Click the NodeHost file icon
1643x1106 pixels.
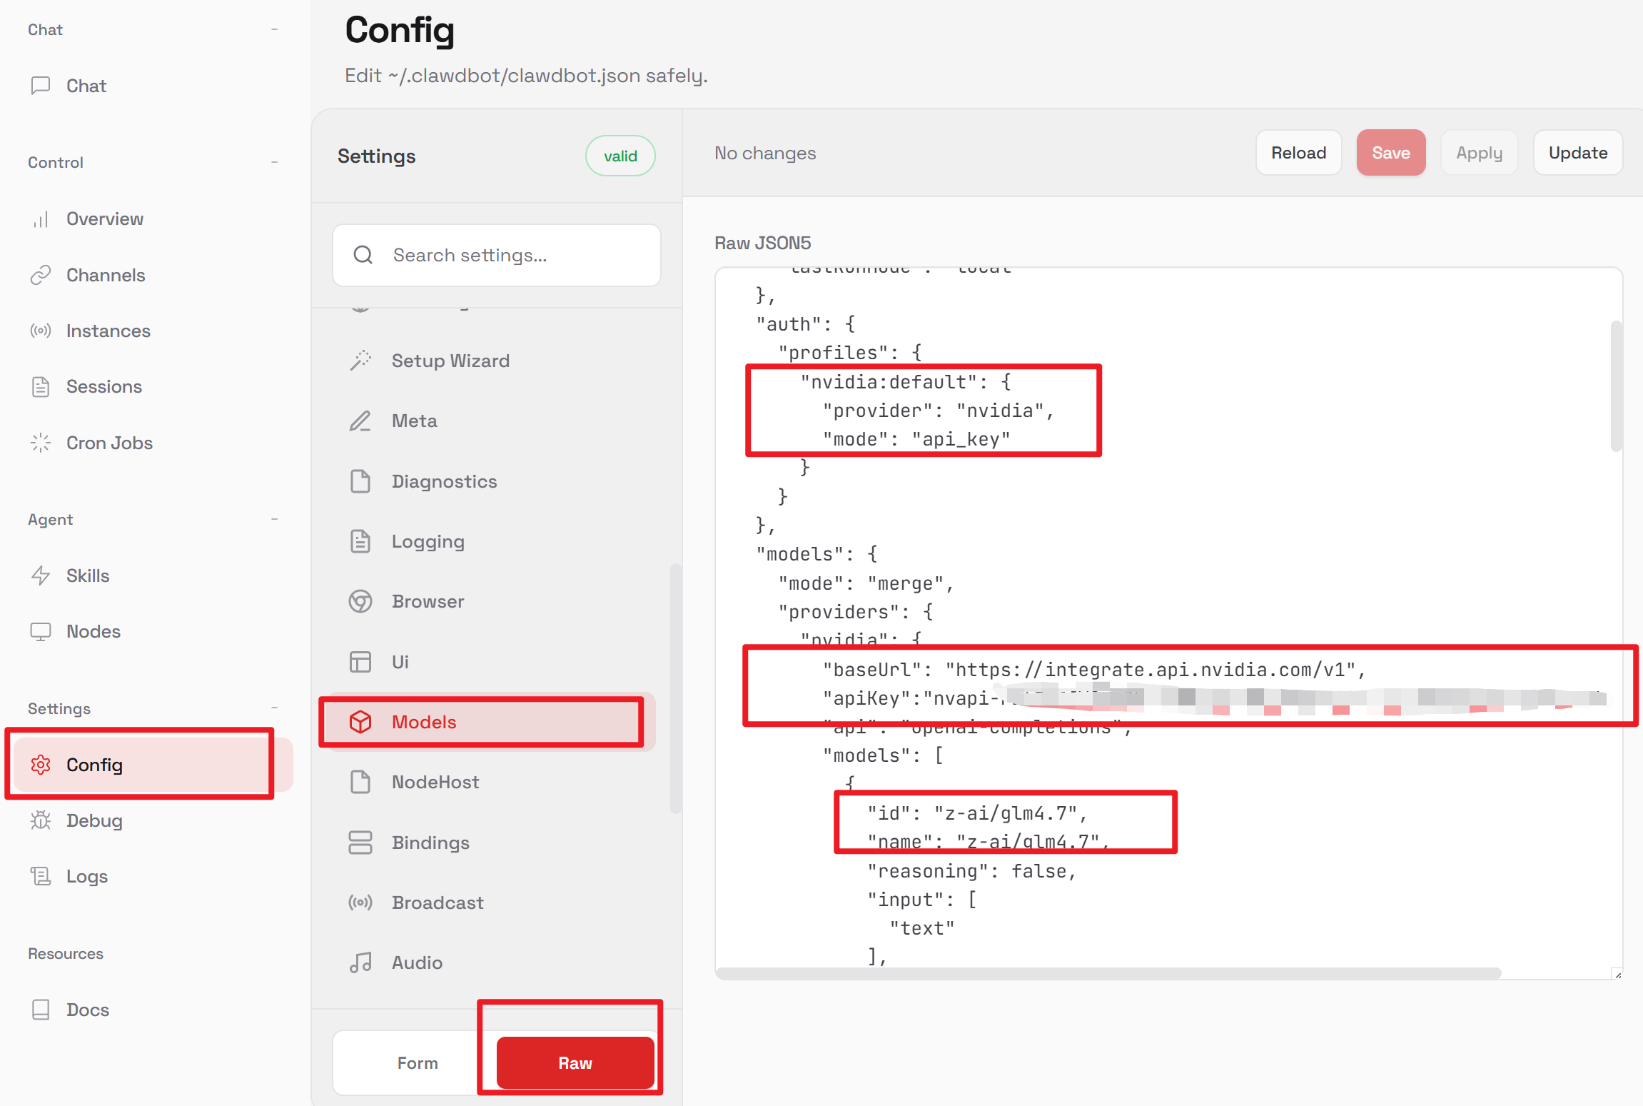(360, 782)
